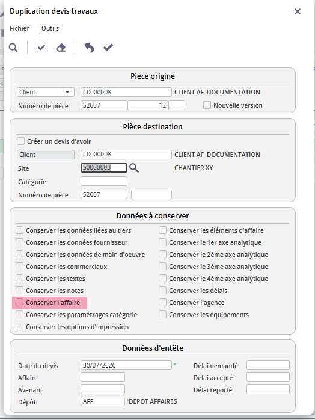Open the Fichier menu
This screenshot has width=315, height=420.
pyautogui.click(x=19, y=28)
